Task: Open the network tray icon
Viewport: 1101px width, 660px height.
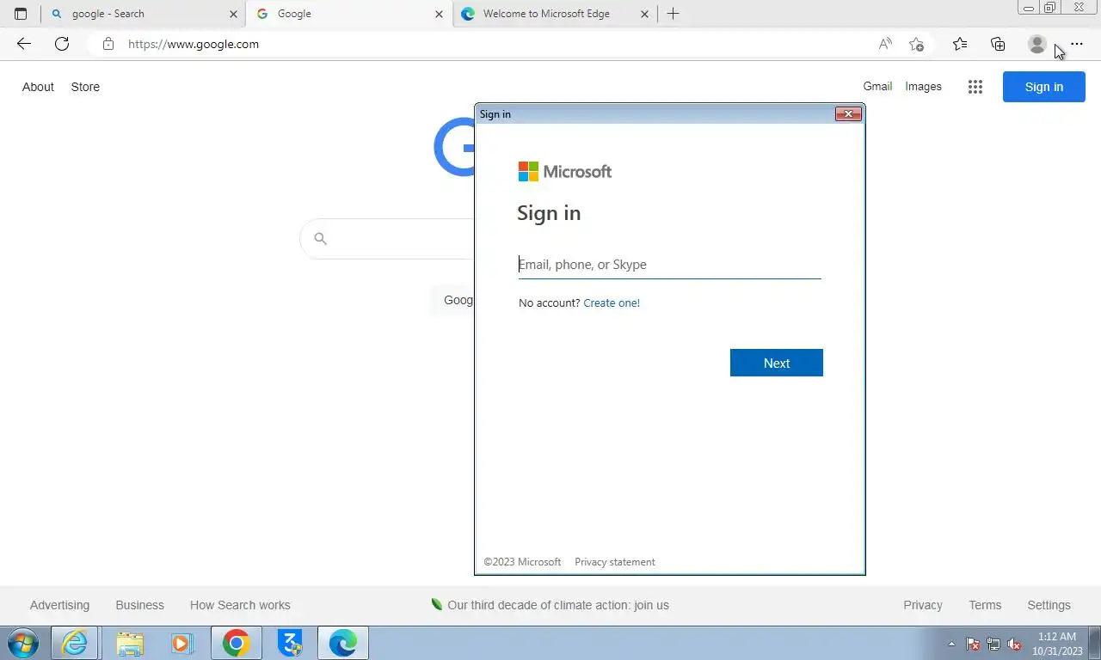Action: pos(993,644)
